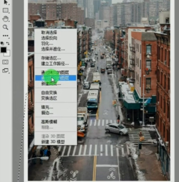The height and width of the screenshot is (182, 179).
Task: Open 填充... fill option
Action: pos(47,107)
